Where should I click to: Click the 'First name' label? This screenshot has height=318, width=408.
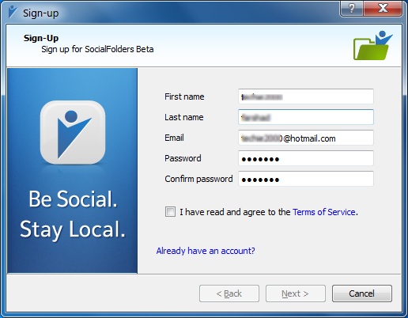pyautogui.click(x=184, y=97)
